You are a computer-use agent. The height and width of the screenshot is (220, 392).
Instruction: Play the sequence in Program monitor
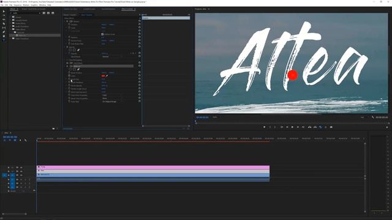coord(292,127)
